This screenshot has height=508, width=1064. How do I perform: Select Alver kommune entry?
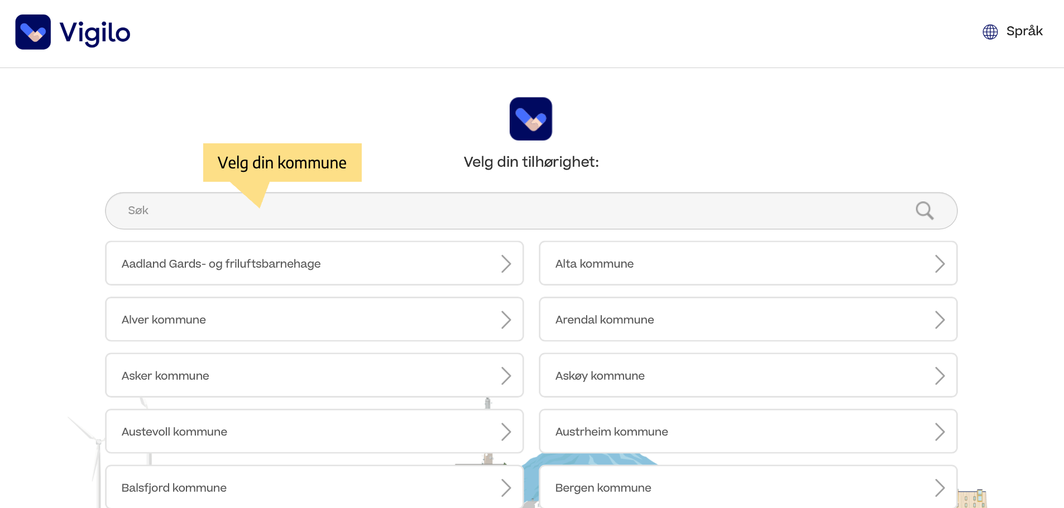tap(314, 319)
